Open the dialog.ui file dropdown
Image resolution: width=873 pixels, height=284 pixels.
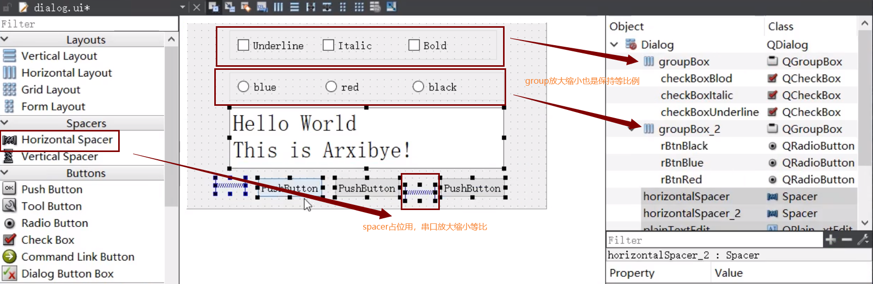[182, 7]
